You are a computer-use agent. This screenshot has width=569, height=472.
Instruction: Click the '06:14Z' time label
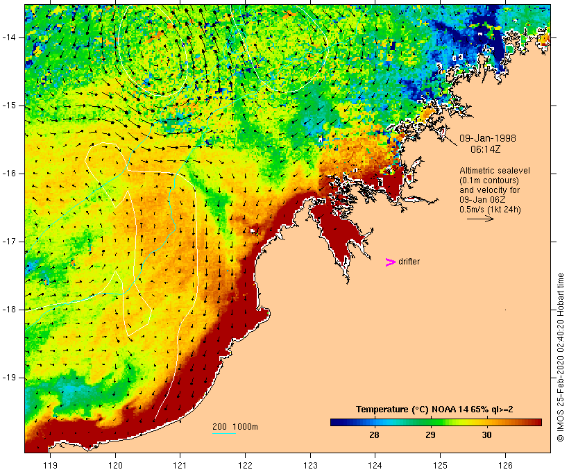tap(486, 149)
